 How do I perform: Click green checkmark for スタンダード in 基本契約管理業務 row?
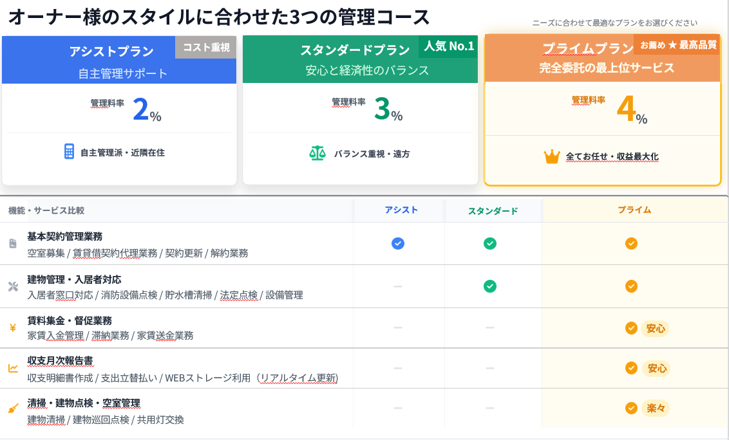[490, 243]
